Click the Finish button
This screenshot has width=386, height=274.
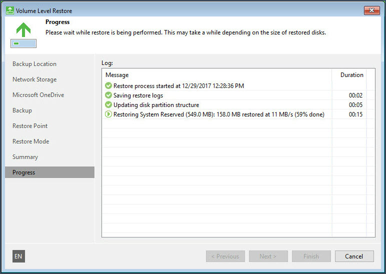coord(311,256)
